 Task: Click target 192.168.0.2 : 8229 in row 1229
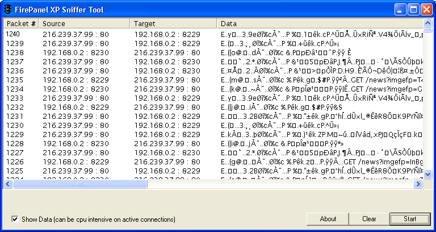click(x=167, y=135)
